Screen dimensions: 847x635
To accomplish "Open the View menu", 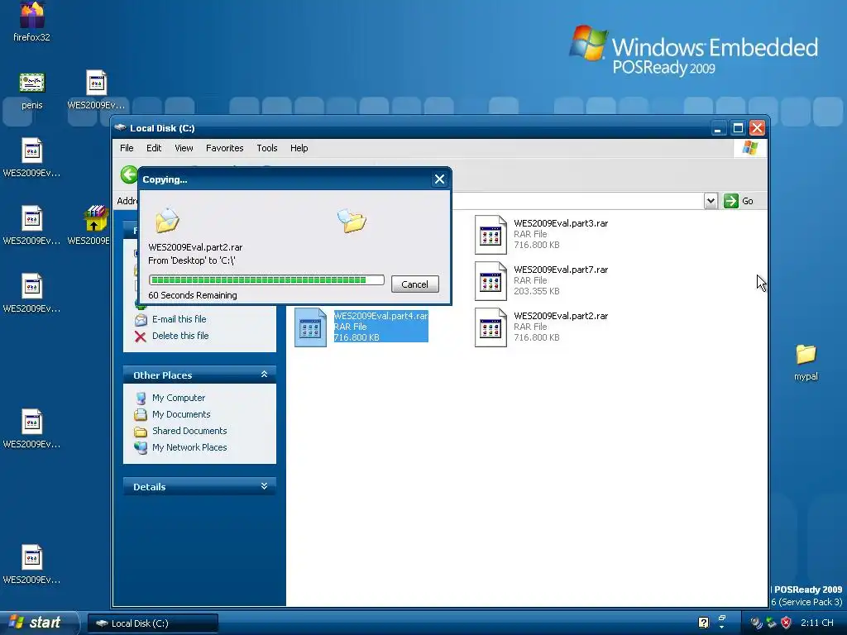I will (184, 148).
